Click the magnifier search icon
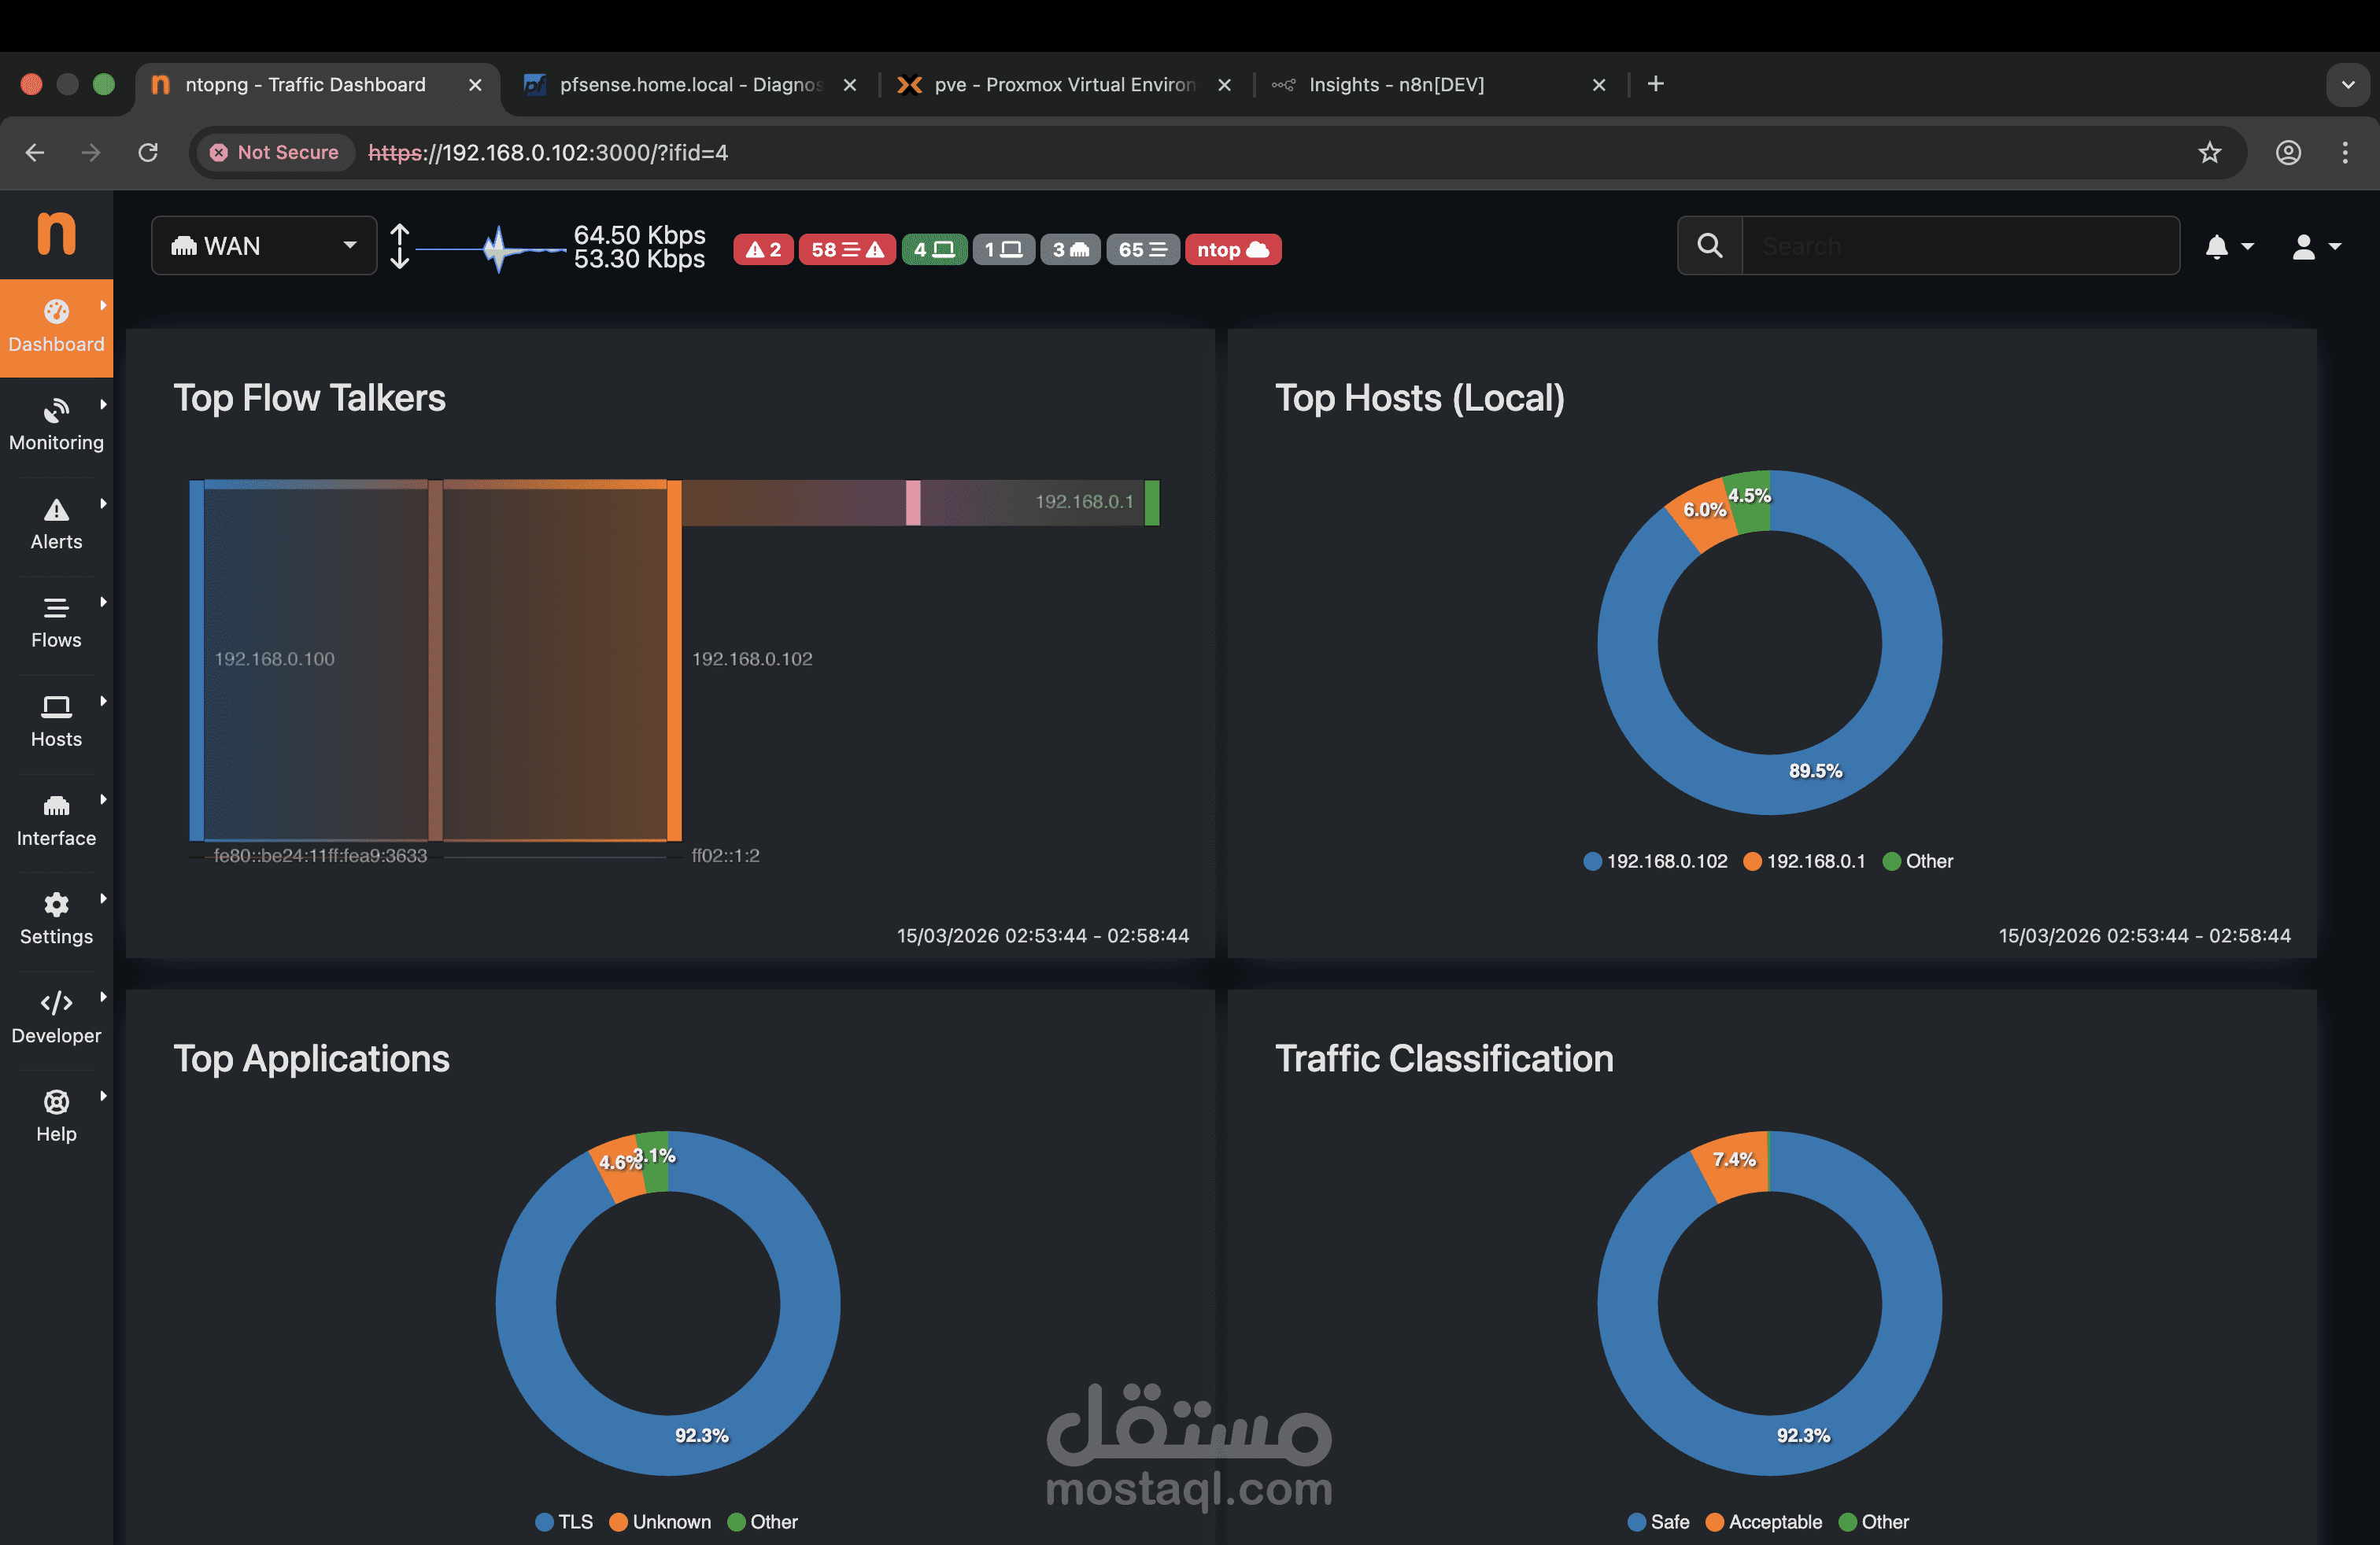 tap(1710, 246)
